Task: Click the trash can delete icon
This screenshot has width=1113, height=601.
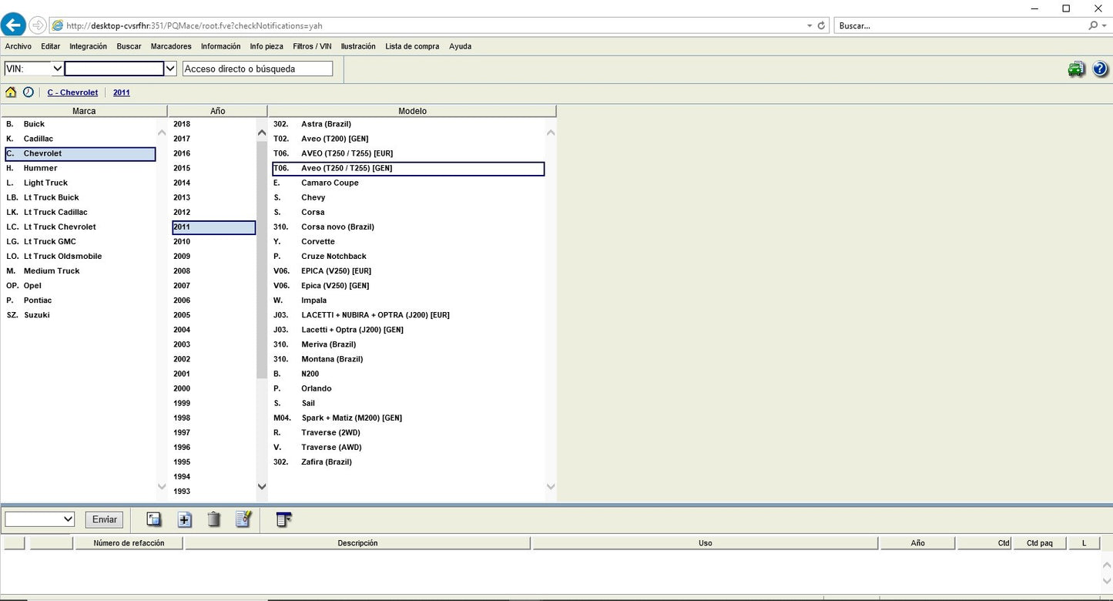Action: (x=214, y=519)
